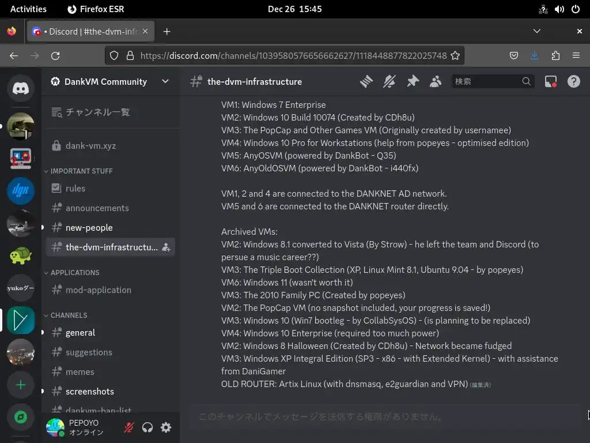Toggle the member list icon

pos(436,81)
